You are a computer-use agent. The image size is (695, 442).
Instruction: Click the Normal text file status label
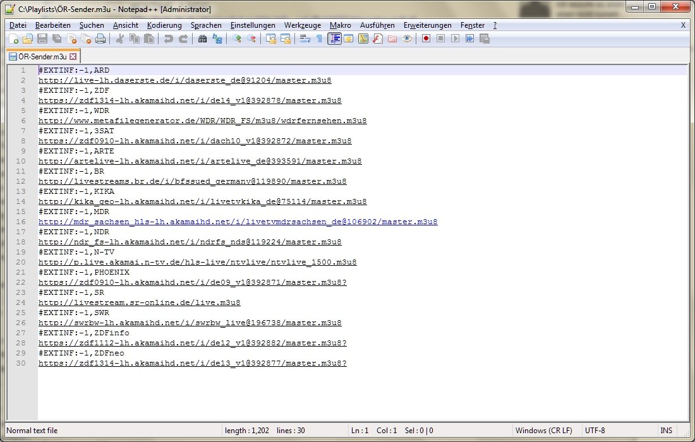click(x=32, y=431)
